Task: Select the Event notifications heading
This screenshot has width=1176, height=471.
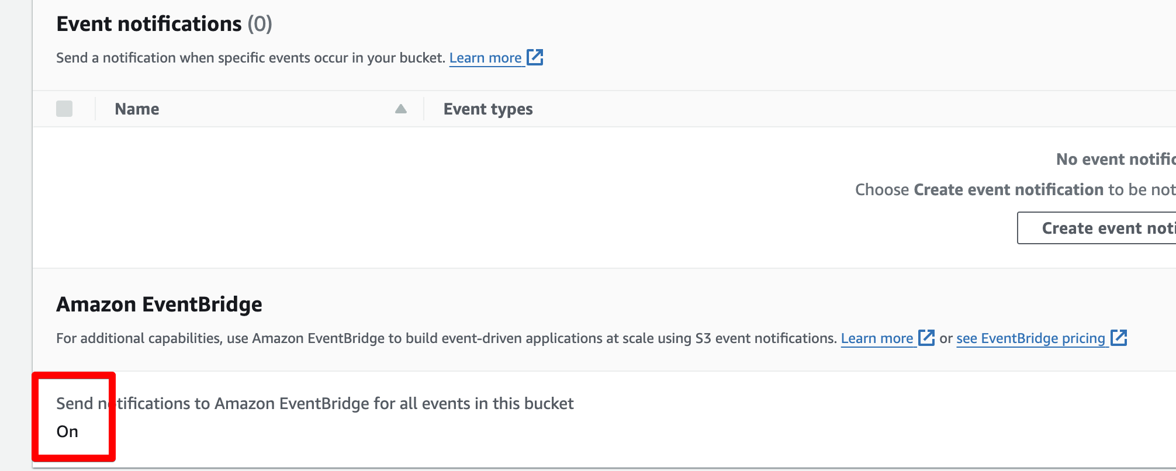Action: click(x=149, y=24)
